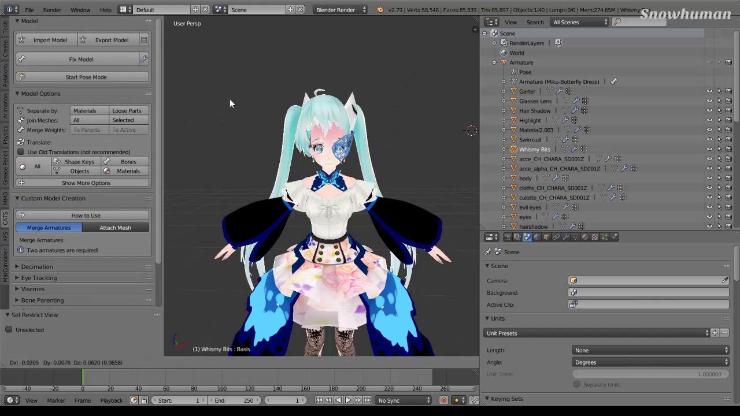Click the How to Use button

click(x=83, y=215)
